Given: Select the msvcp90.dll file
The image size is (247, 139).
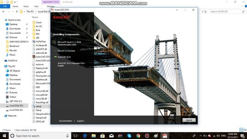Looking at the screenshot, I should click(42, 95).
